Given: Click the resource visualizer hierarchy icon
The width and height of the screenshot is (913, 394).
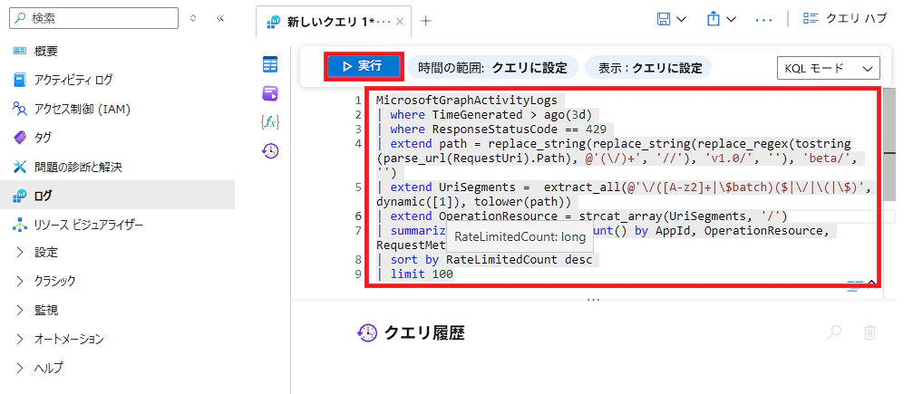Looking at the screenshot, I should pyautogui.click(x=20, y=224).
